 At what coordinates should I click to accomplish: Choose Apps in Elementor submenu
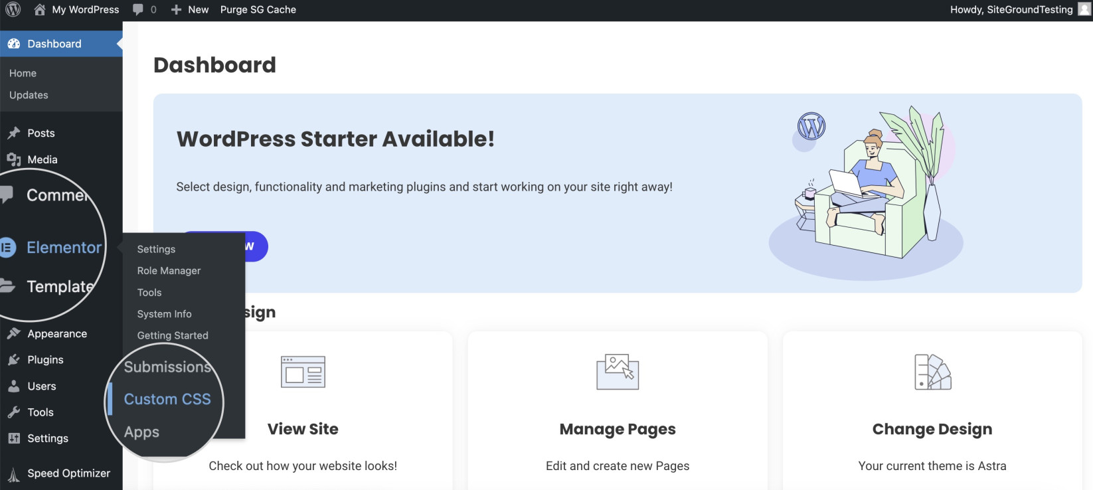(x=141, y=432)
